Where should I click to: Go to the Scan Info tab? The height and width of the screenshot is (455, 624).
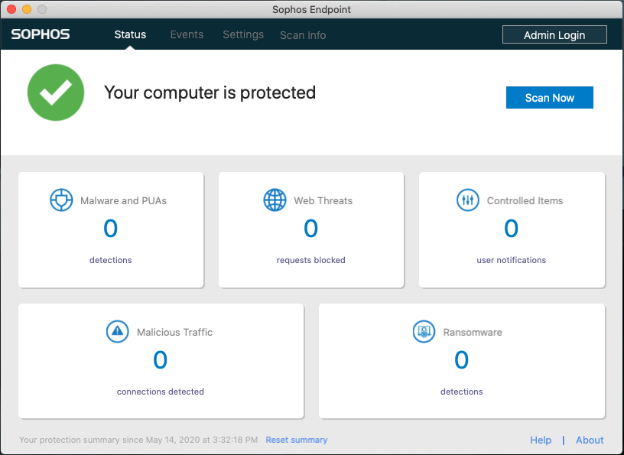click(303, 35)
